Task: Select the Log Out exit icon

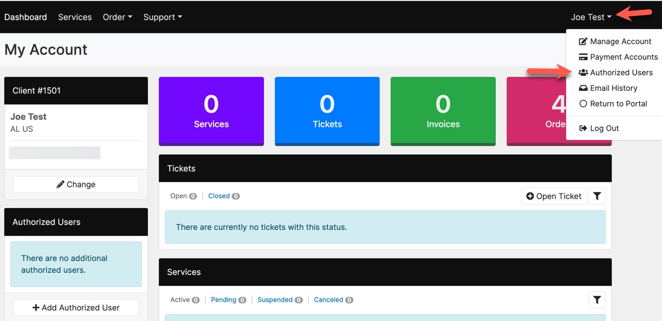Action: (584, 128)
